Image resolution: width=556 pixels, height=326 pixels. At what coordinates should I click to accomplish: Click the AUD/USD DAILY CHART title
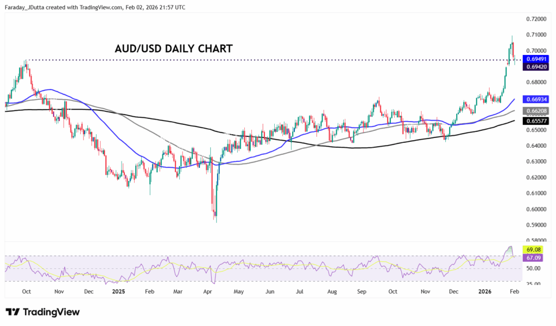point(173,49)
